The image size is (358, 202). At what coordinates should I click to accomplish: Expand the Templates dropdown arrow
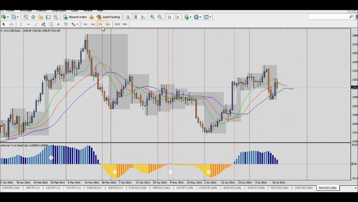210,17
